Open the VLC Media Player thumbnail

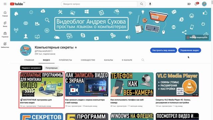(177, 84)
